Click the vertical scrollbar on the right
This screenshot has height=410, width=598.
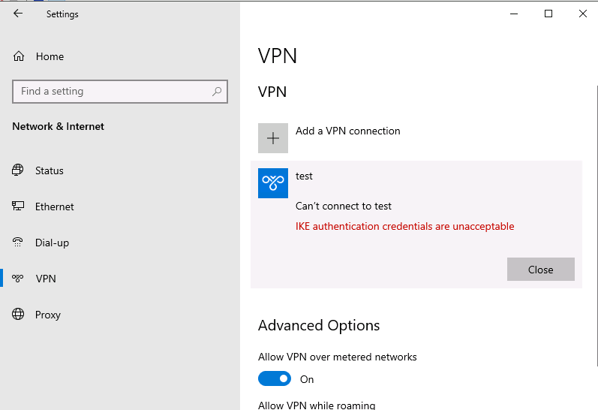point(596,225)
